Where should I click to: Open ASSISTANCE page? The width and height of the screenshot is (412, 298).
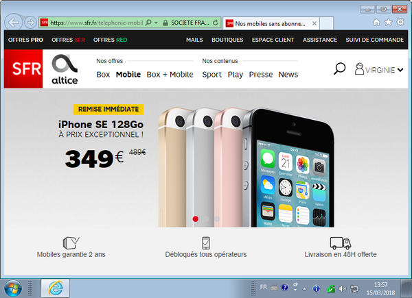[320, 40]
